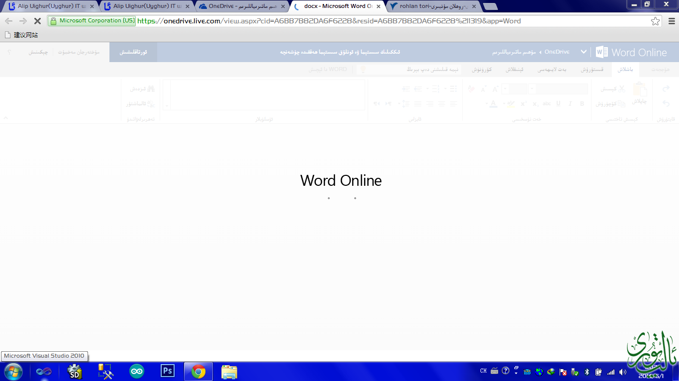Open the line spacing dropdown arrow
The height and width of the screenshot is (381, 679).
coord(399,103)
